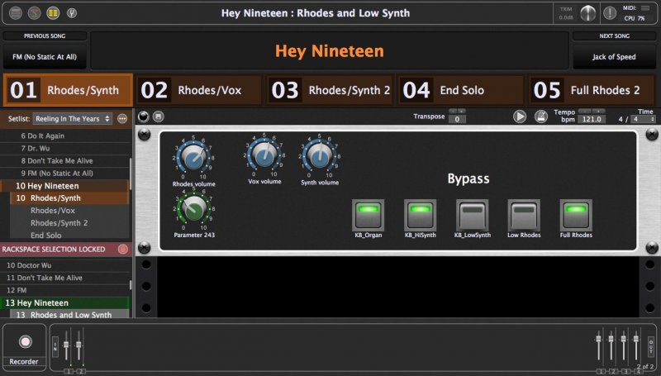661x376 pixels.
Task: Select song part 04 End Solo
Action: pyautogui.click(x=461, y=90)
